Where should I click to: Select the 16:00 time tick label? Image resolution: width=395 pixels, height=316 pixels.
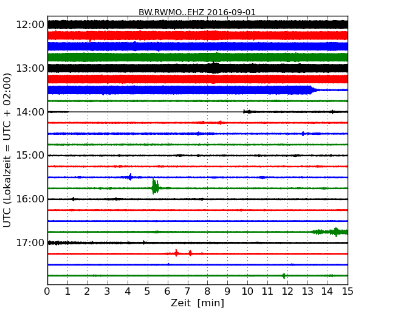[x=30, y=199]
